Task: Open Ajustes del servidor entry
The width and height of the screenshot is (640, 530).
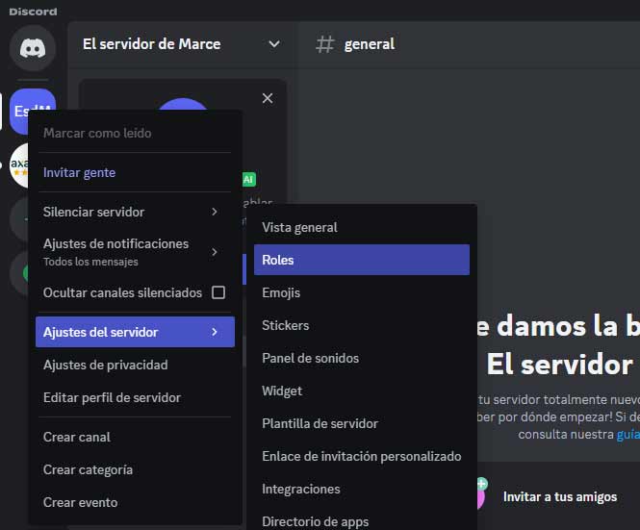Action: (135, 332)
